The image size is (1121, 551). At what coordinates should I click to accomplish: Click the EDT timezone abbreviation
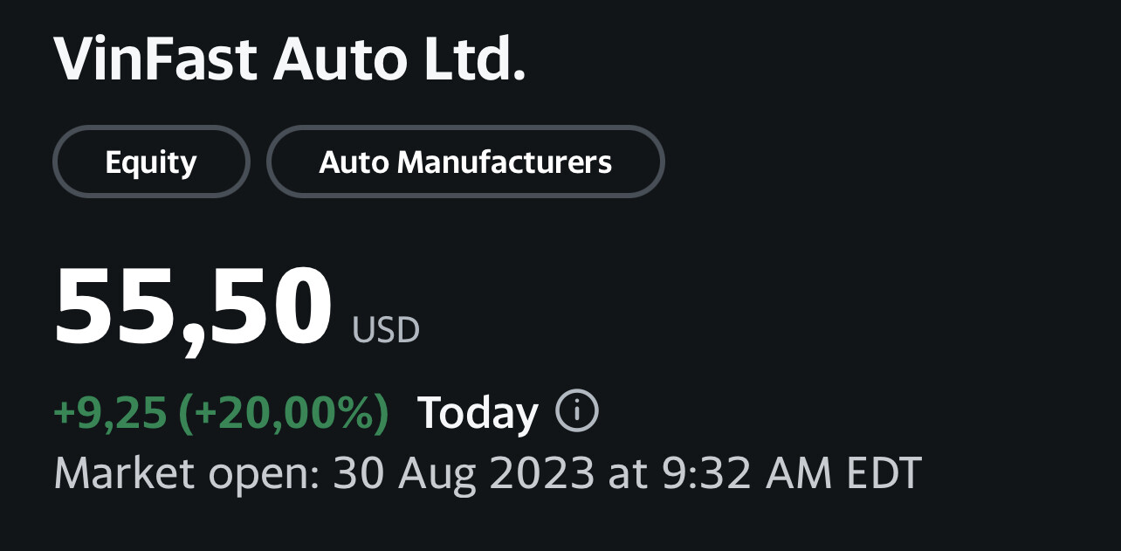(884, 474)
